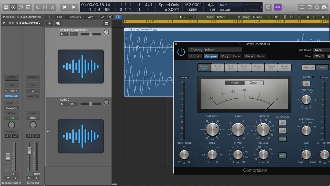Click the Replace mode shield button
330x186 pixels.
[x=268, y=7]
